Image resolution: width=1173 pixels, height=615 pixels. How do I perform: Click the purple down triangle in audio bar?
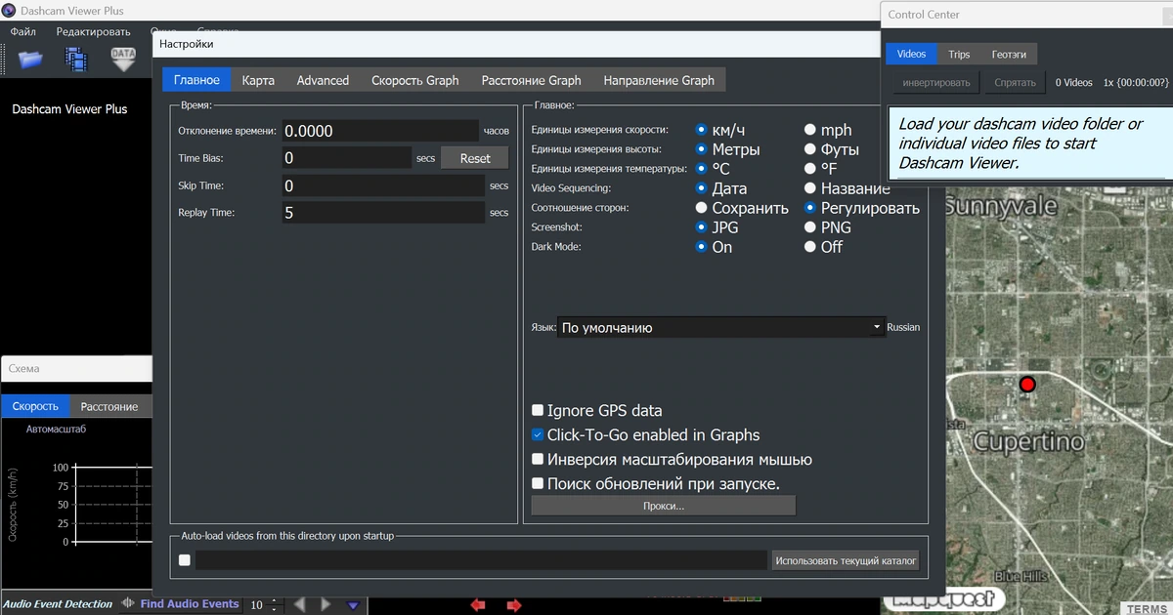(353, 606)
